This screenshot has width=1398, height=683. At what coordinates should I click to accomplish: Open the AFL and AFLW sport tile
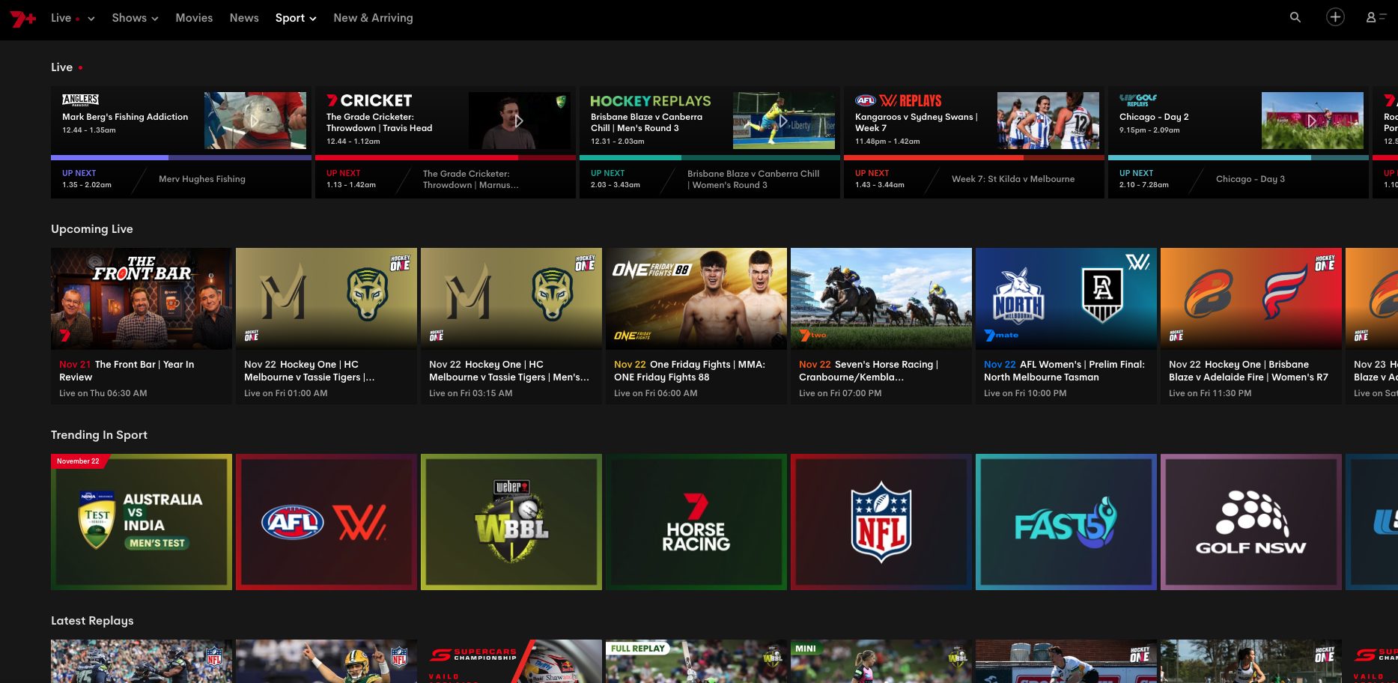pyautogui.click(x=326, y=522)
